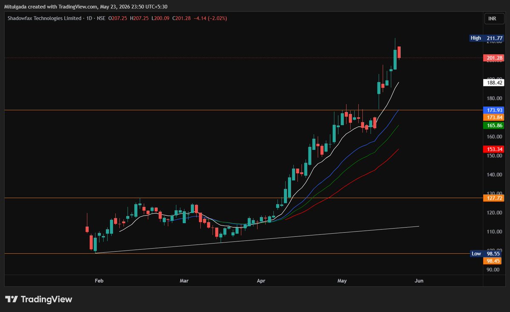510x312 pixels.
Task: Click the blue 173.93 moving average label
Action: [x=494, y=110]
